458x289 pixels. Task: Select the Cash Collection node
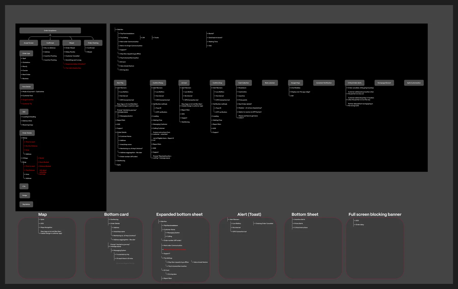(244, 83)
